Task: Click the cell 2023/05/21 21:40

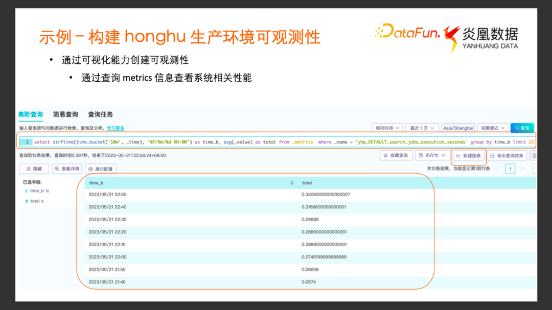Action: [x=107, y=282]
